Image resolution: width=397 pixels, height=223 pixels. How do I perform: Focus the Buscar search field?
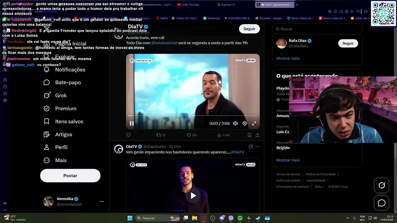click(317, 29)
